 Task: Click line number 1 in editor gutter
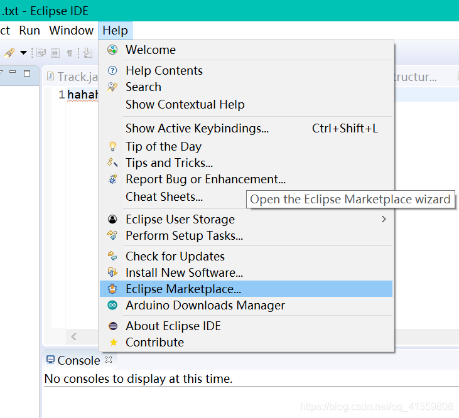click(62, 95)
